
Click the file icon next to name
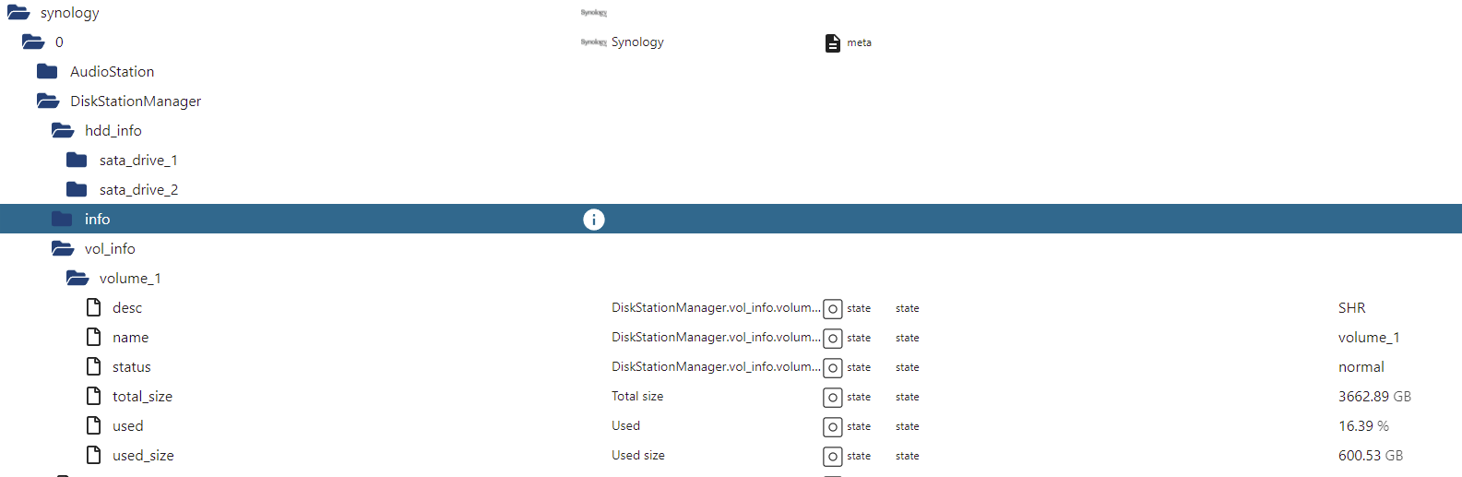pos(93,338)
